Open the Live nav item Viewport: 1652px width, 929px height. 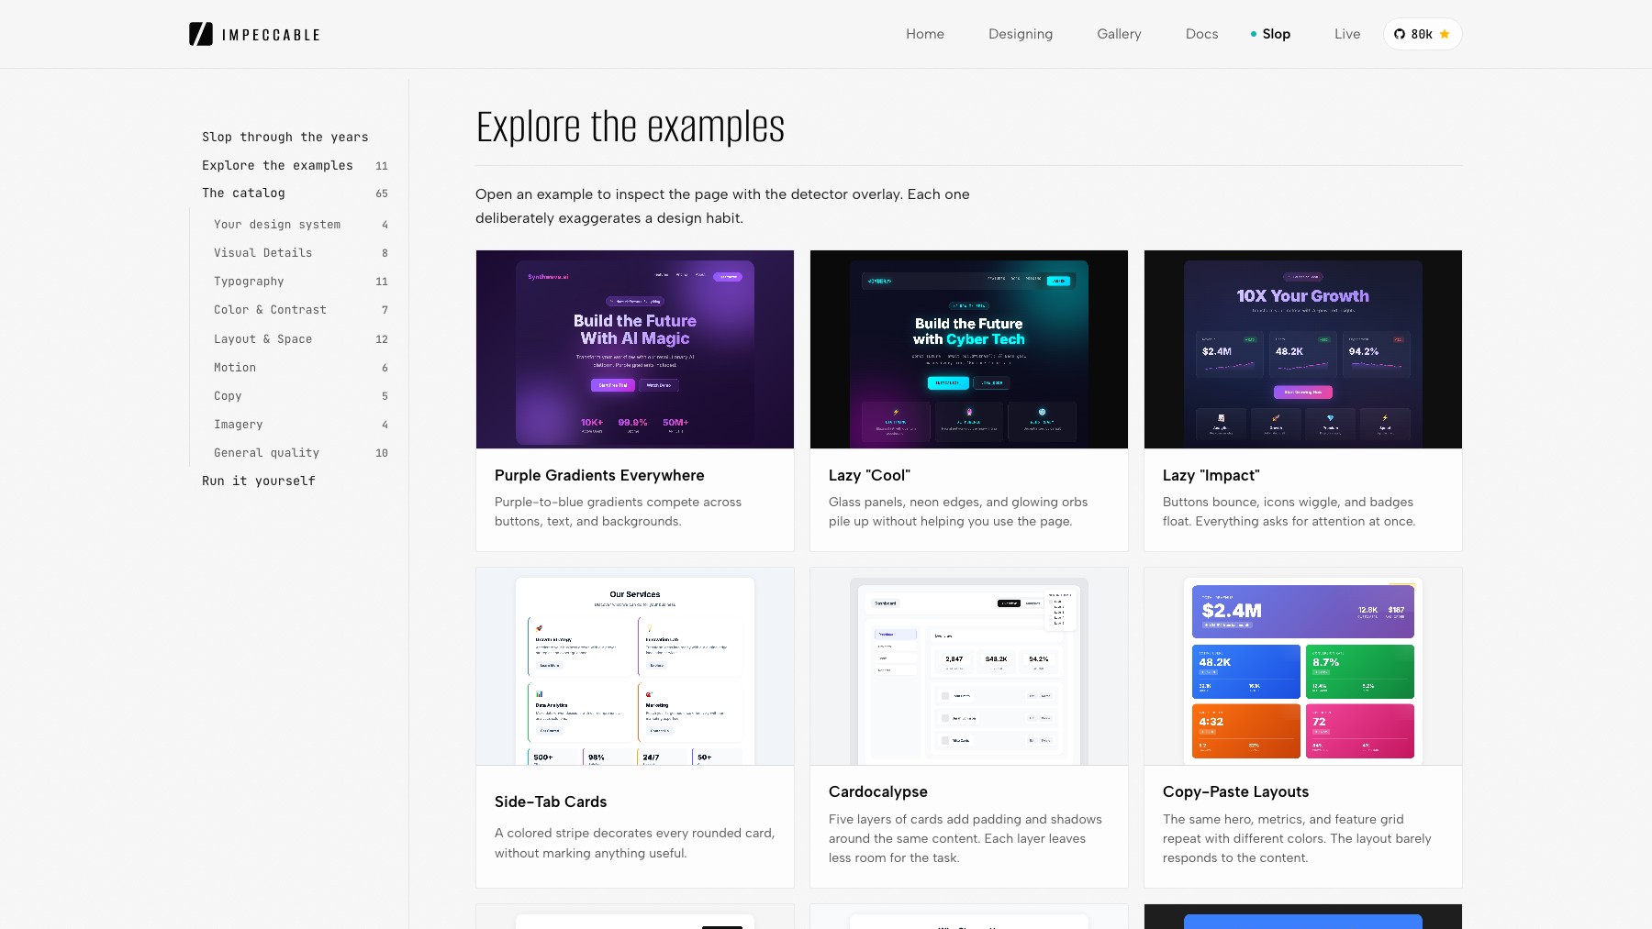coord(1347,34)
